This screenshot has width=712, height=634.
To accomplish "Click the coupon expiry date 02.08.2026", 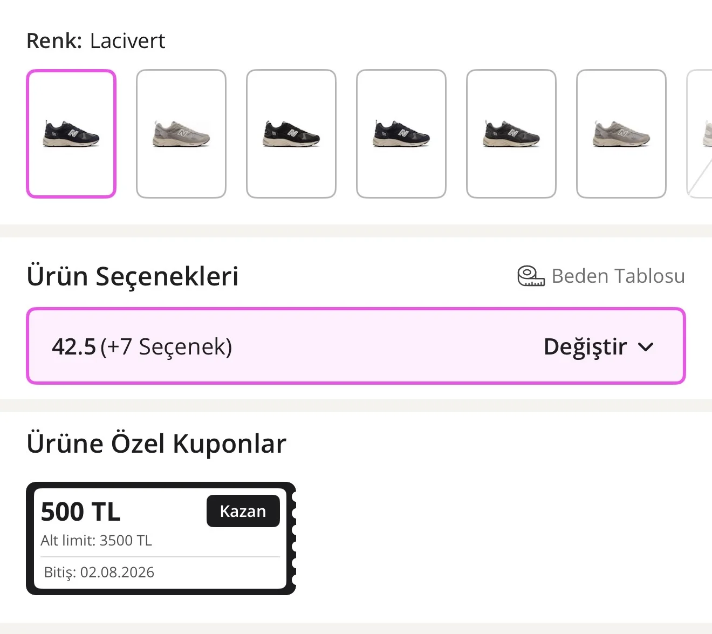I will (x=117, y=572).
